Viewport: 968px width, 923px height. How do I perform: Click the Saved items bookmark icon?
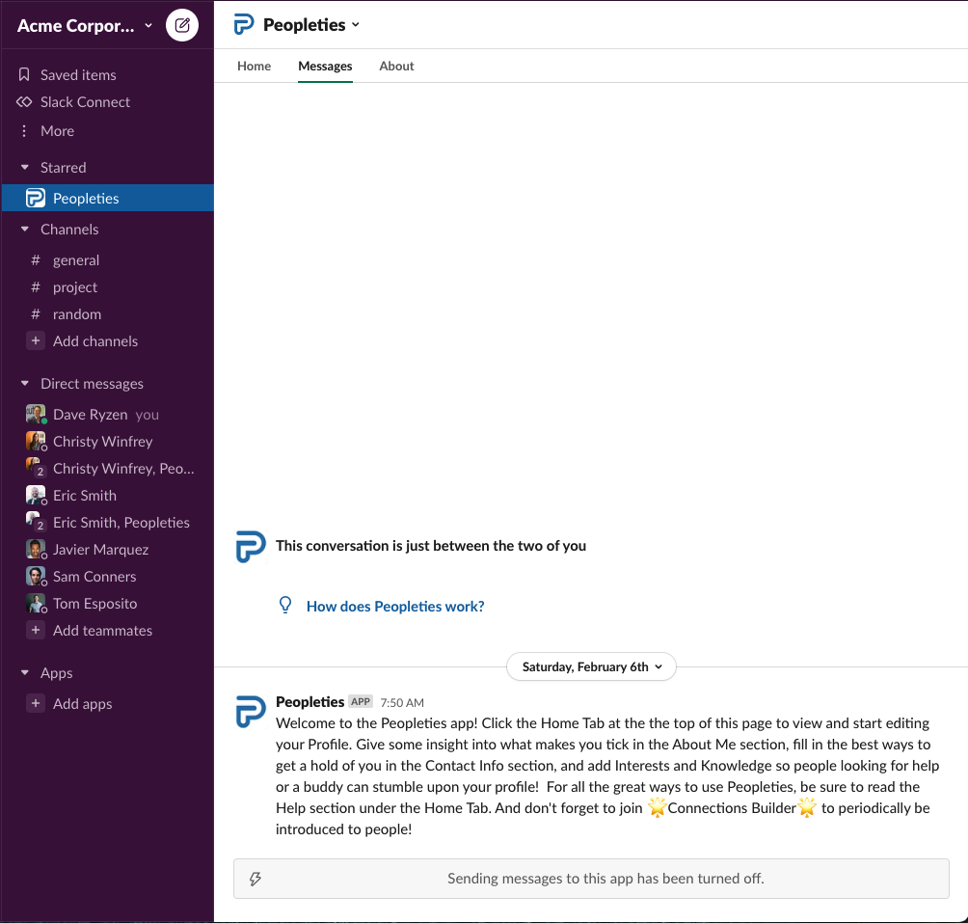pos(24,74)
